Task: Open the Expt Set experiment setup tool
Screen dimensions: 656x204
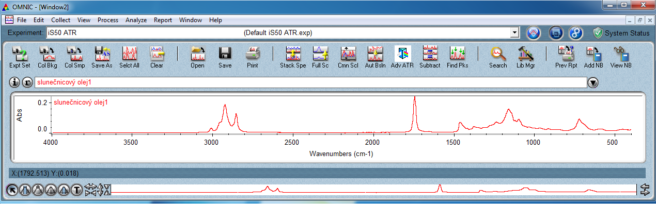Action: (x=20, y=57)
